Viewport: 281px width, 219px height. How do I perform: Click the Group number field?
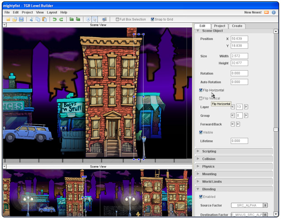239,115
